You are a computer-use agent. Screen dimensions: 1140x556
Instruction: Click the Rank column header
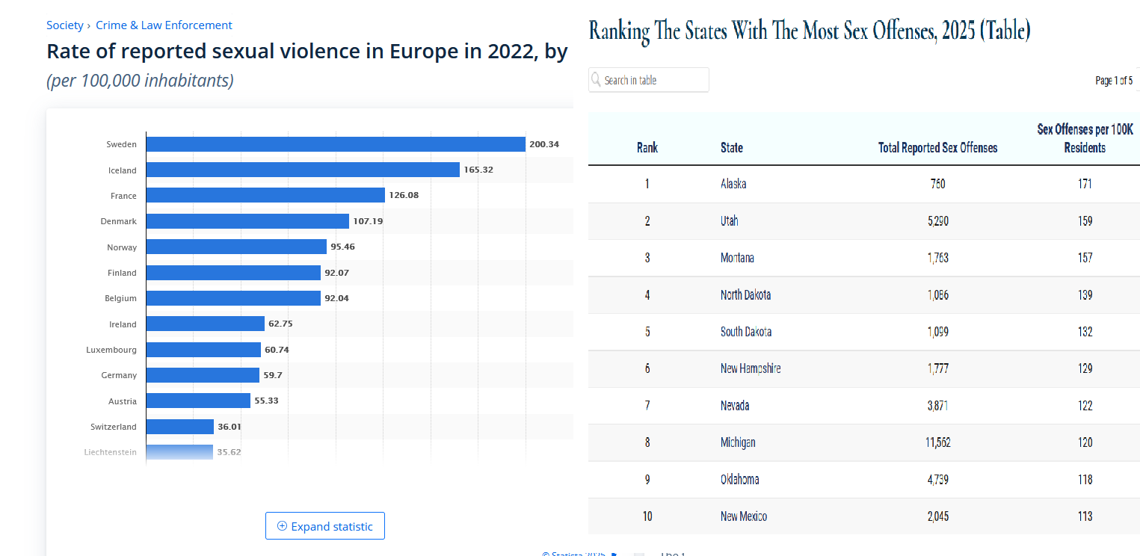647,148
